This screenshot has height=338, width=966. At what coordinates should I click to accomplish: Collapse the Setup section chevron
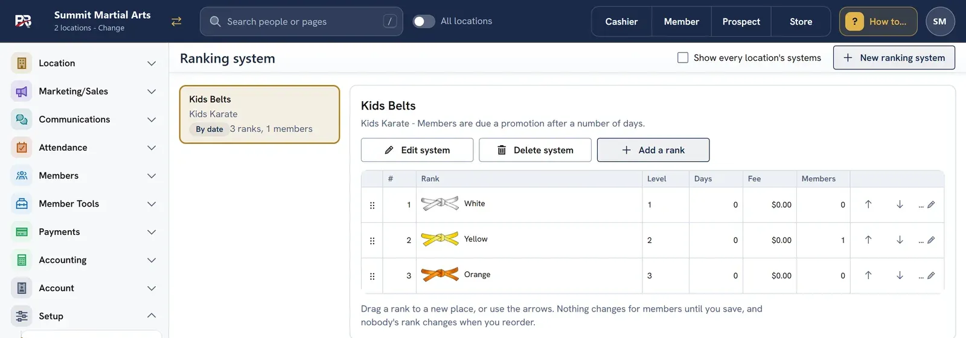click(x=152, y=316)
